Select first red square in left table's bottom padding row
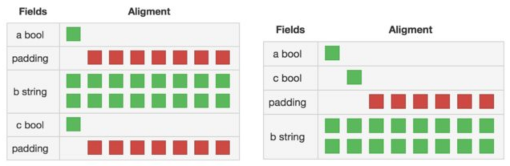Screen dimensions: 510x166 click(x=95, y=148)
